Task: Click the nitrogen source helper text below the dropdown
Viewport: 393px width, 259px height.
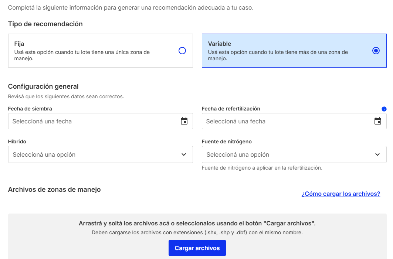Action: tap(262, 168)
